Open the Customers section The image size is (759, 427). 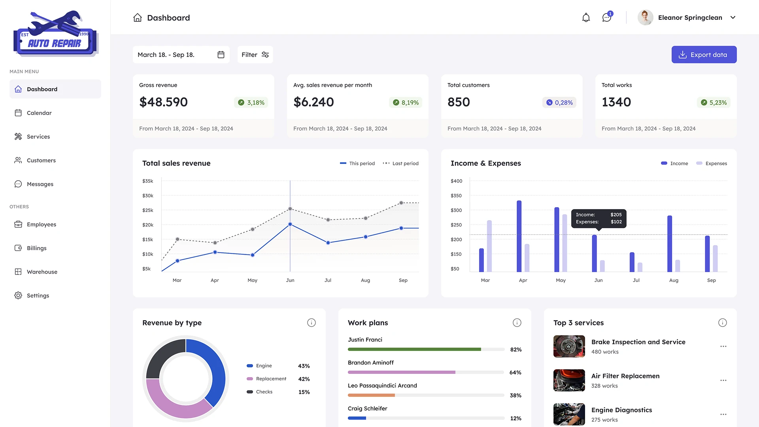coord(41,160)
